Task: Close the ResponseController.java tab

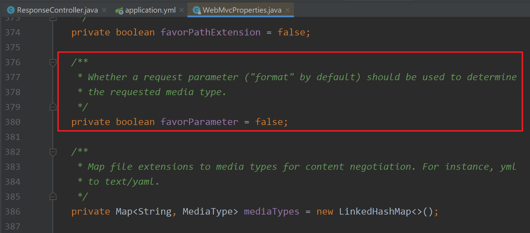Action: click(x=104, y=10)
